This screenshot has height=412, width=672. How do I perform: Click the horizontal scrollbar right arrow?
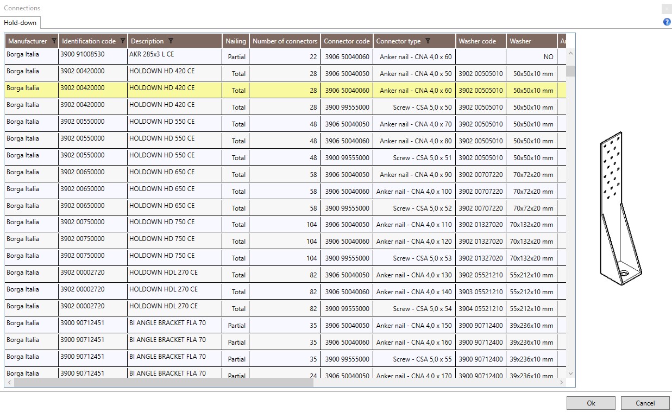click(562, 383)
